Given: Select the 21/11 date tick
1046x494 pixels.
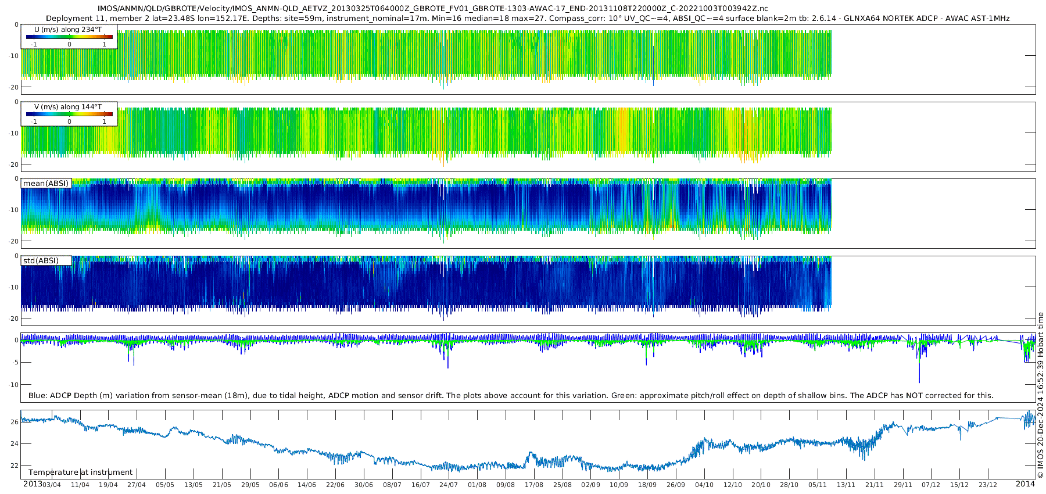Looking at the screenshot, I should point(875,485).
